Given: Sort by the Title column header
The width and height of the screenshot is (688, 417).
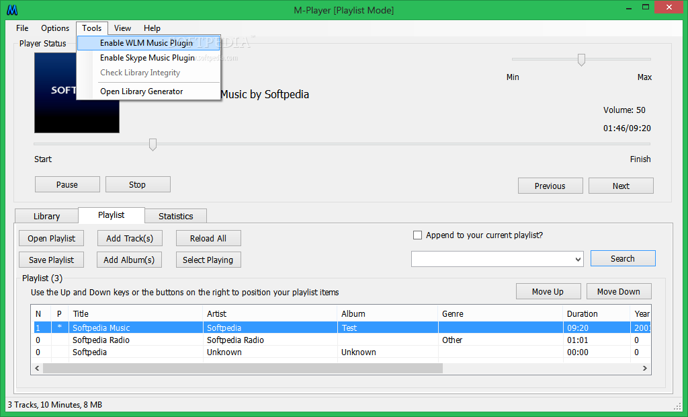Looking at the screenshot, I should (x=136, y=313).
